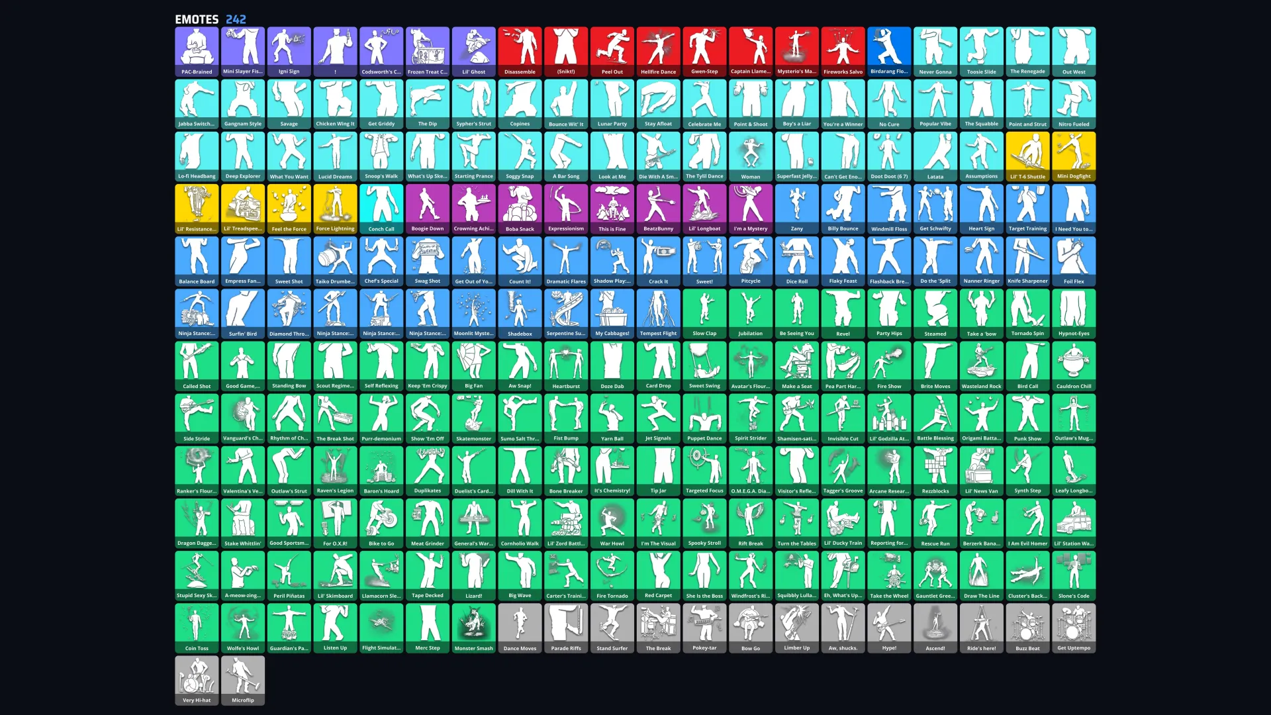Choose the Popular Vibe emote
The width and height of the screenshot is (1271, 715).
(935, 104)
